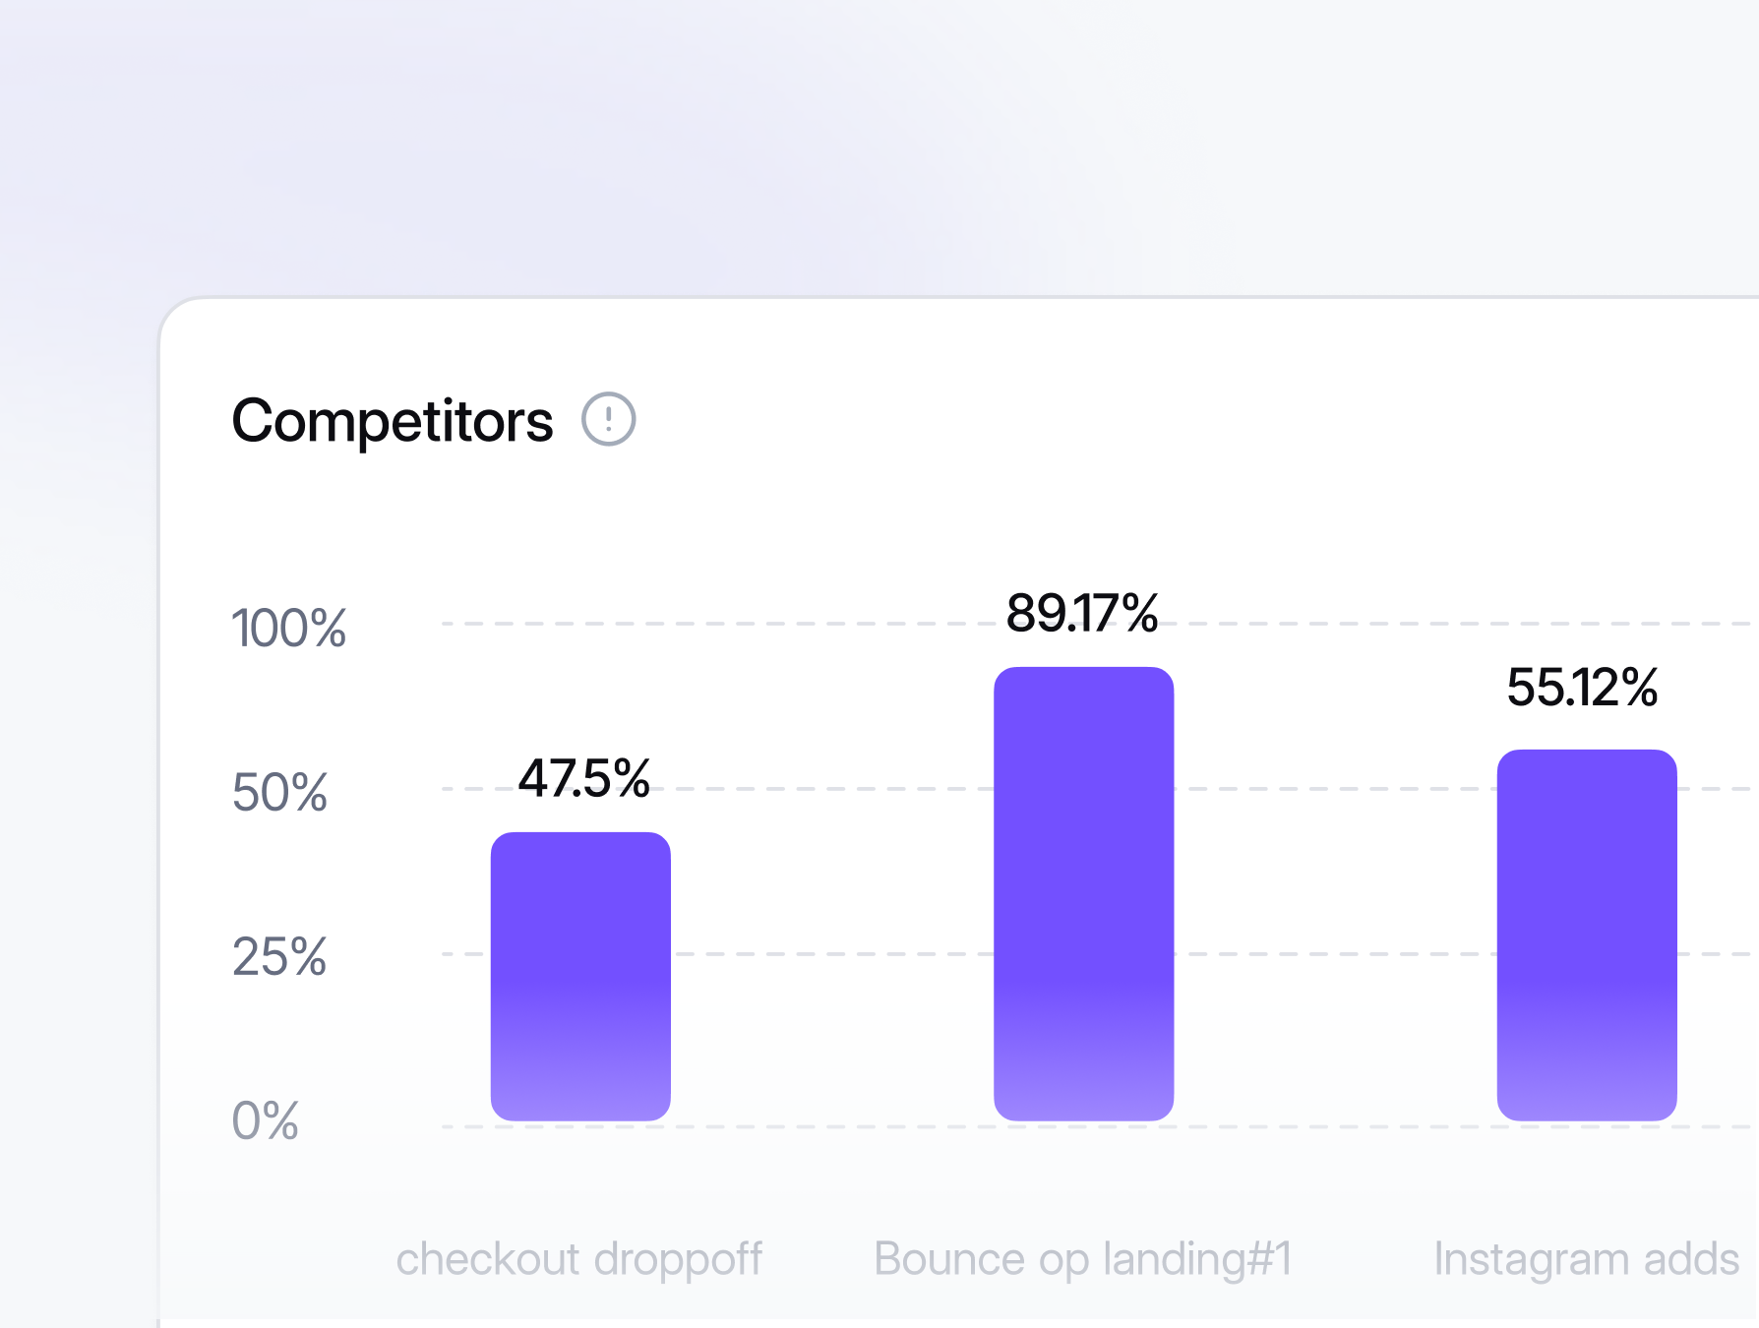Screen dimensions: 1759x1328
Task: Click the checkout droppoff axis label
Action: (578, 1259)
